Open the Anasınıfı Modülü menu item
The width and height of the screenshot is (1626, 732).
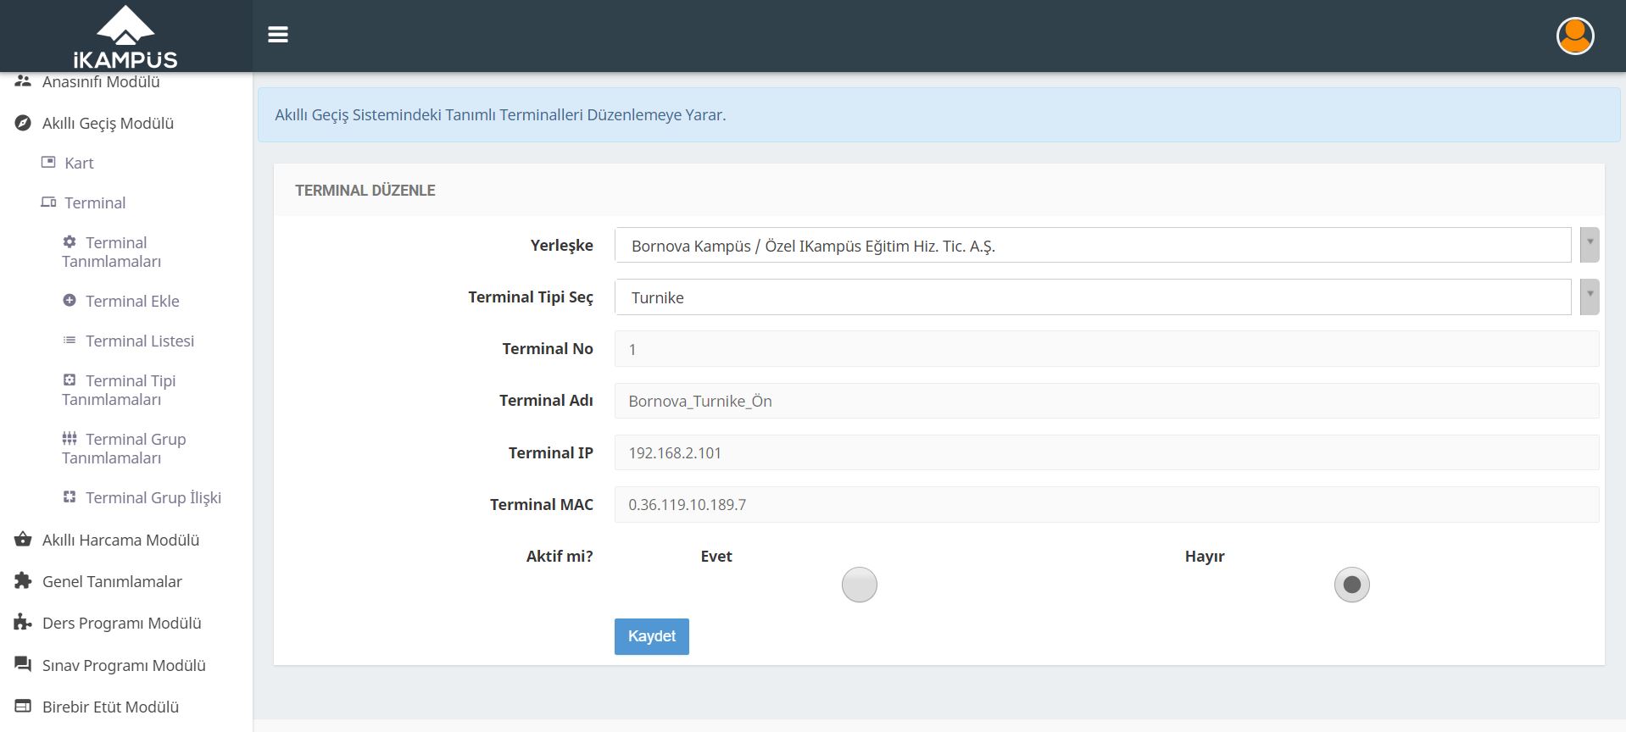(x=101, y=81)
